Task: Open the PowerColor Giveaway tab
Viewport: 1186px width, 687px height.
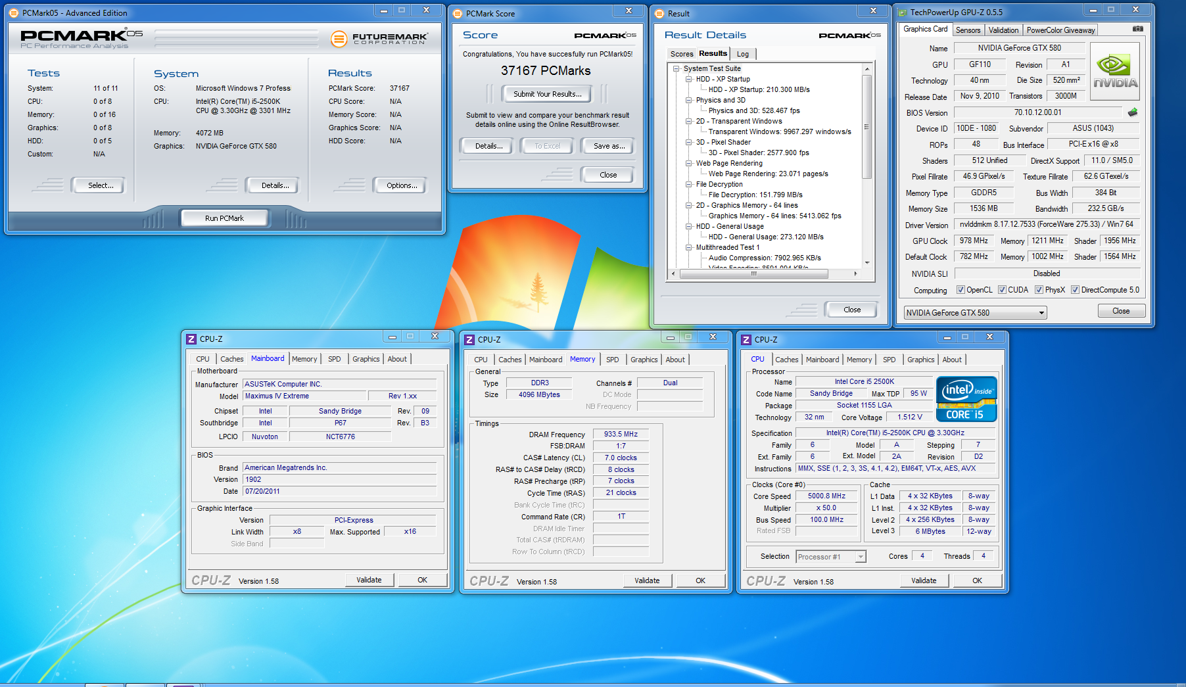Action: point(1060,30)
